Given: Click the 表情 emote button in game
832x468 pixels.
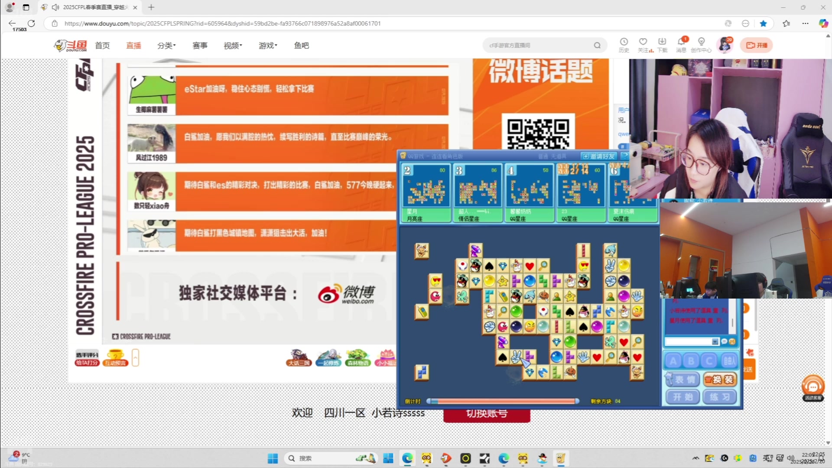Looking at the screenshot, I should tap(682, 380).
